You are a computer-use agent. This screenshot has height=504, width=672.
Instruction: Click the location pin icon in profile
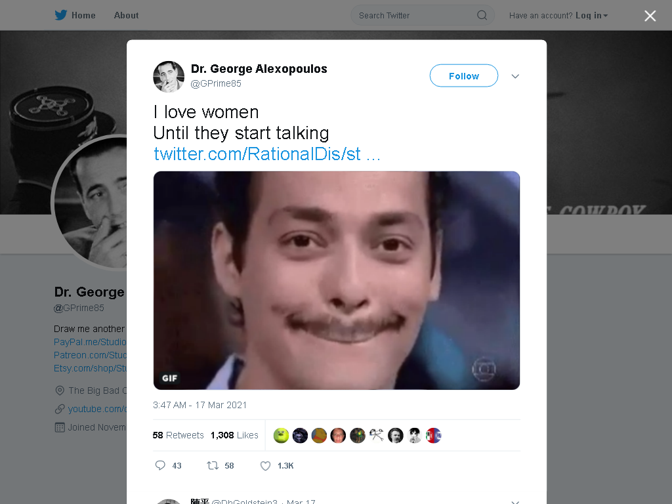click(x=60, y=390)
